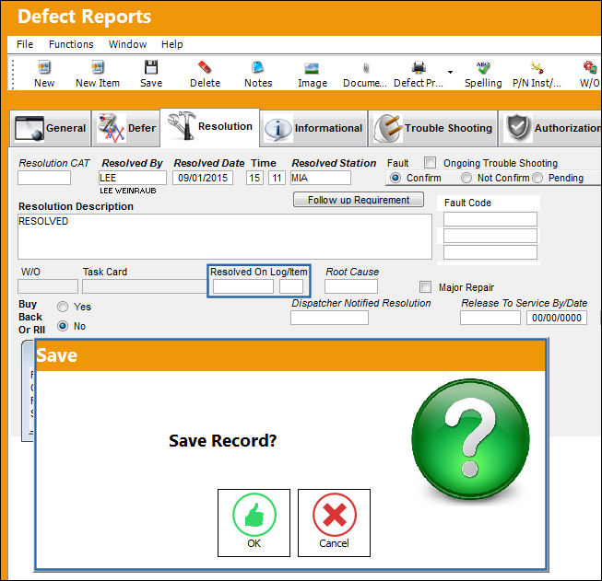Click Cancel in the Save dialog

click(334, 523)
